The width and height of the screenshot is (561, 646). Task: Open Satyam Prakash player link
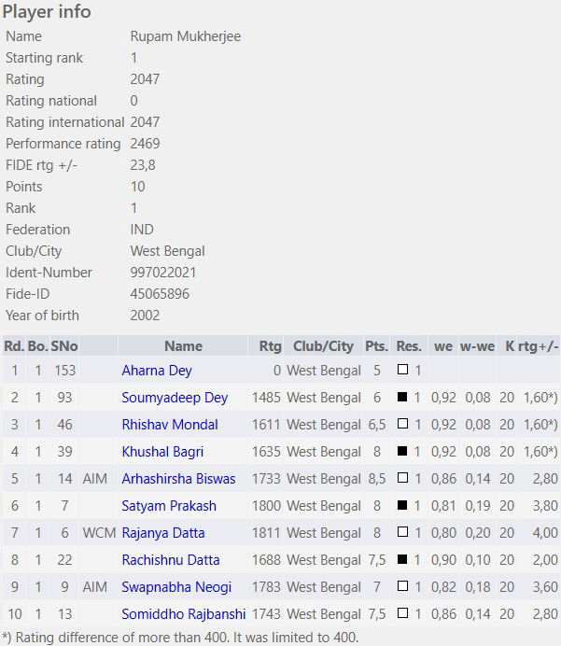(169, 506)
